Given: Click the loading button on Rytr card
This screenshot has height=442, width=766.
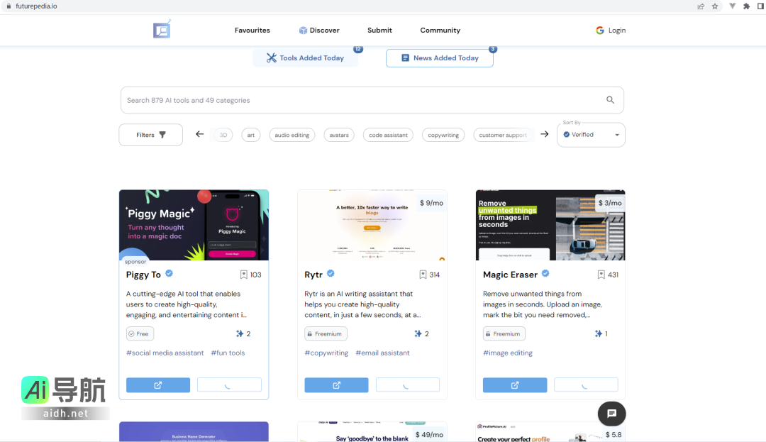Looking at the screenshot, I should pyautogui.click(x=407, y=385).
